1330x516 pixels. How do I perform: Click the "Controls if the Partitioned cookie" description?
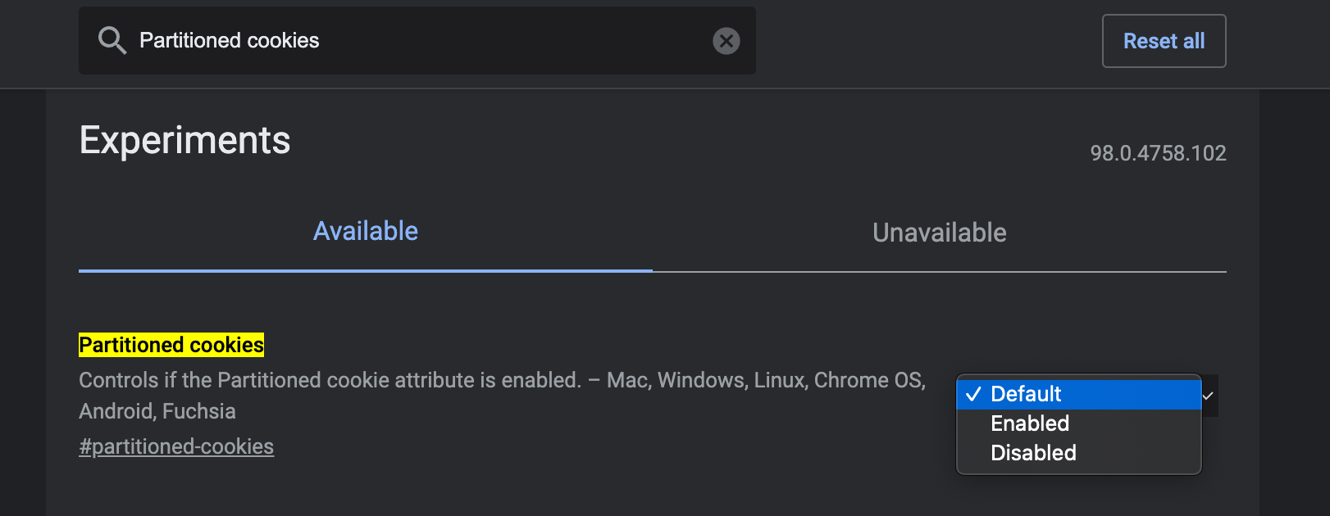click(329, 380)
